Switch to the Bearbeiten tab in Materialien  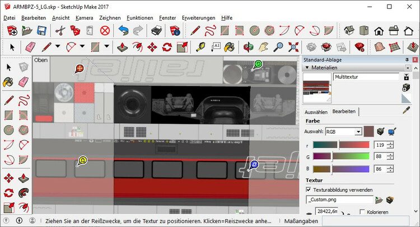click(x=344, y=111)
